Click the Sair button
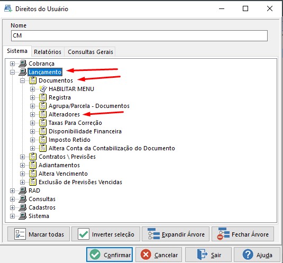This screenshot has width=283, height=263. pos(208,255)
